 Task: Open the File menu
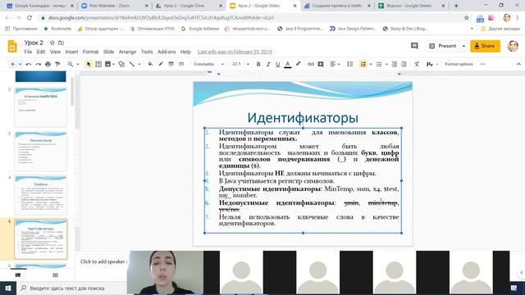[28, 52]
